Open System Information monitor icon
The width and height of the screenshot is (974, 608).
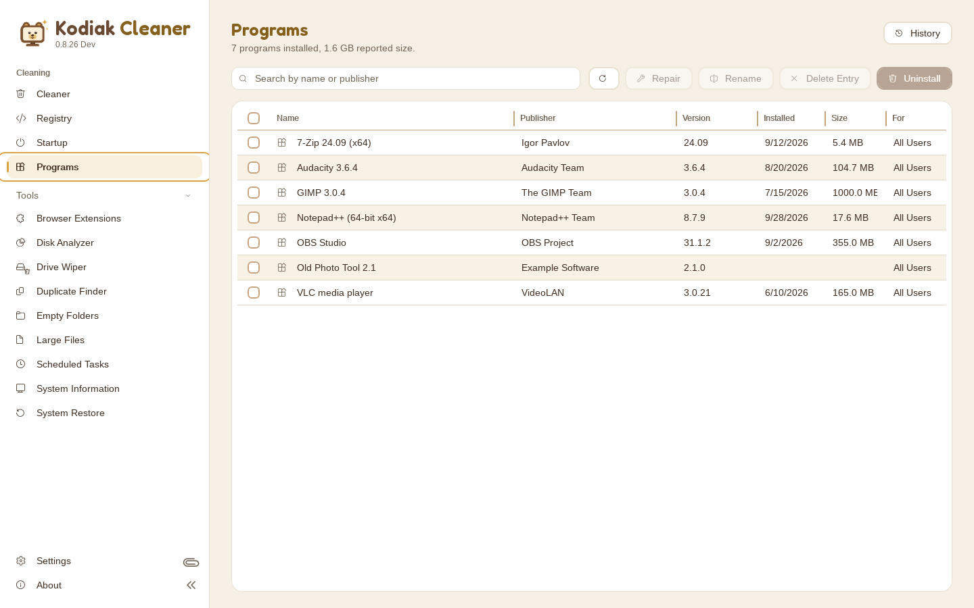pos(21,388)
